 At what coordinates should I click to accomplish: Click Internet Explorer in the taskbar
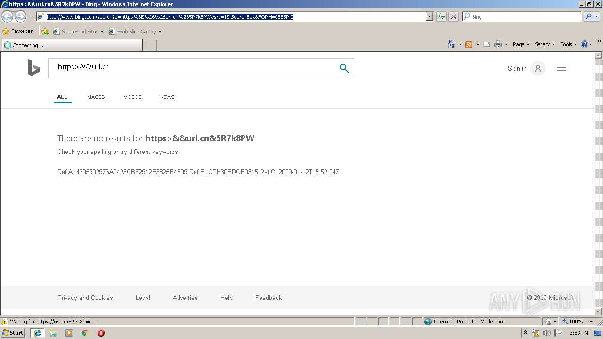[x=37, y=333]
